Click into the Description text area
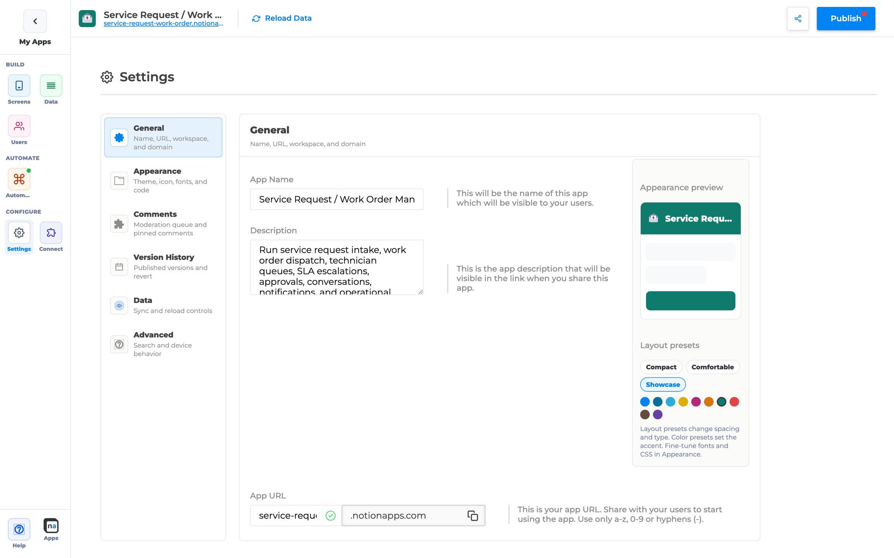The height and width of the screenshot is (558, 894). pos(337,267)
